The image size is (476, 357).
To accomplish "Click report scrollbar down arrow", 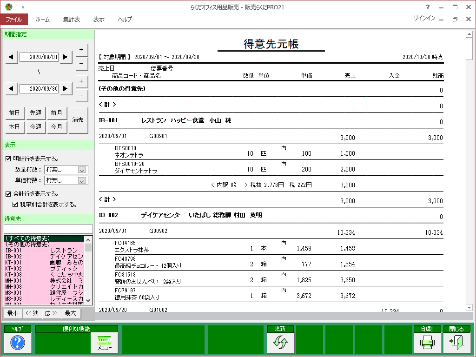I will [x=469, y=308].
